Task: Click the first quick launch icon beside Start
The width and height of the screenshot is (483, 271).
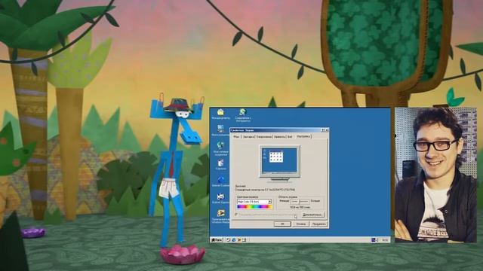Action: 228,239
